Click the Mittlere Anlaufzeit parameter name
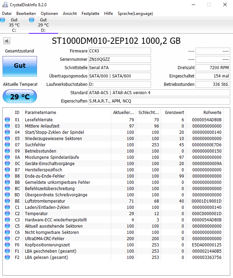The height and width of the screenshot is (278, 233). 42,126
